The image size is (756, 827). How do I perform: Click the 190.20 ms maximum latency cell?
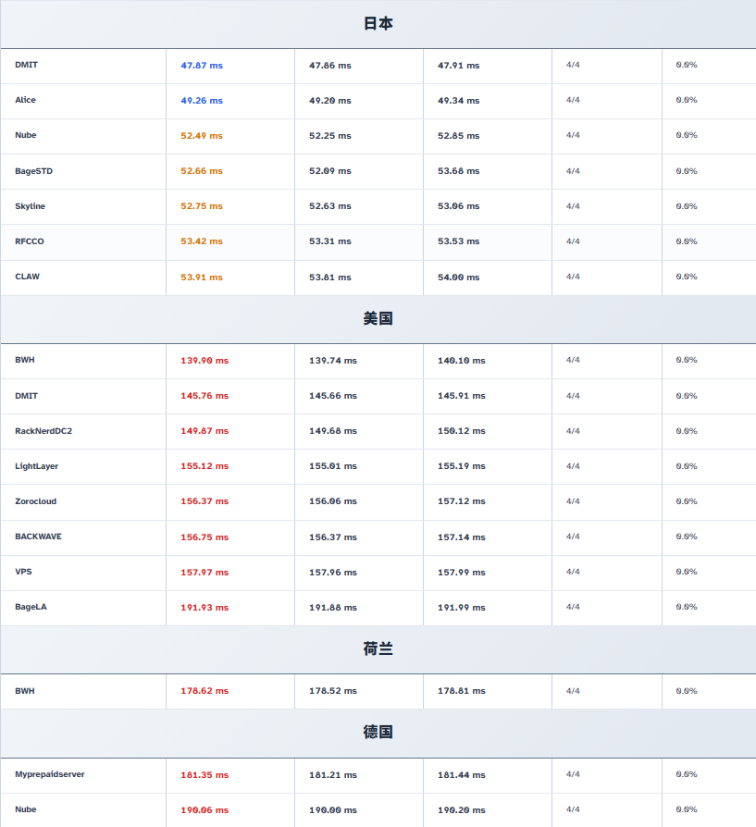[461, 809]
